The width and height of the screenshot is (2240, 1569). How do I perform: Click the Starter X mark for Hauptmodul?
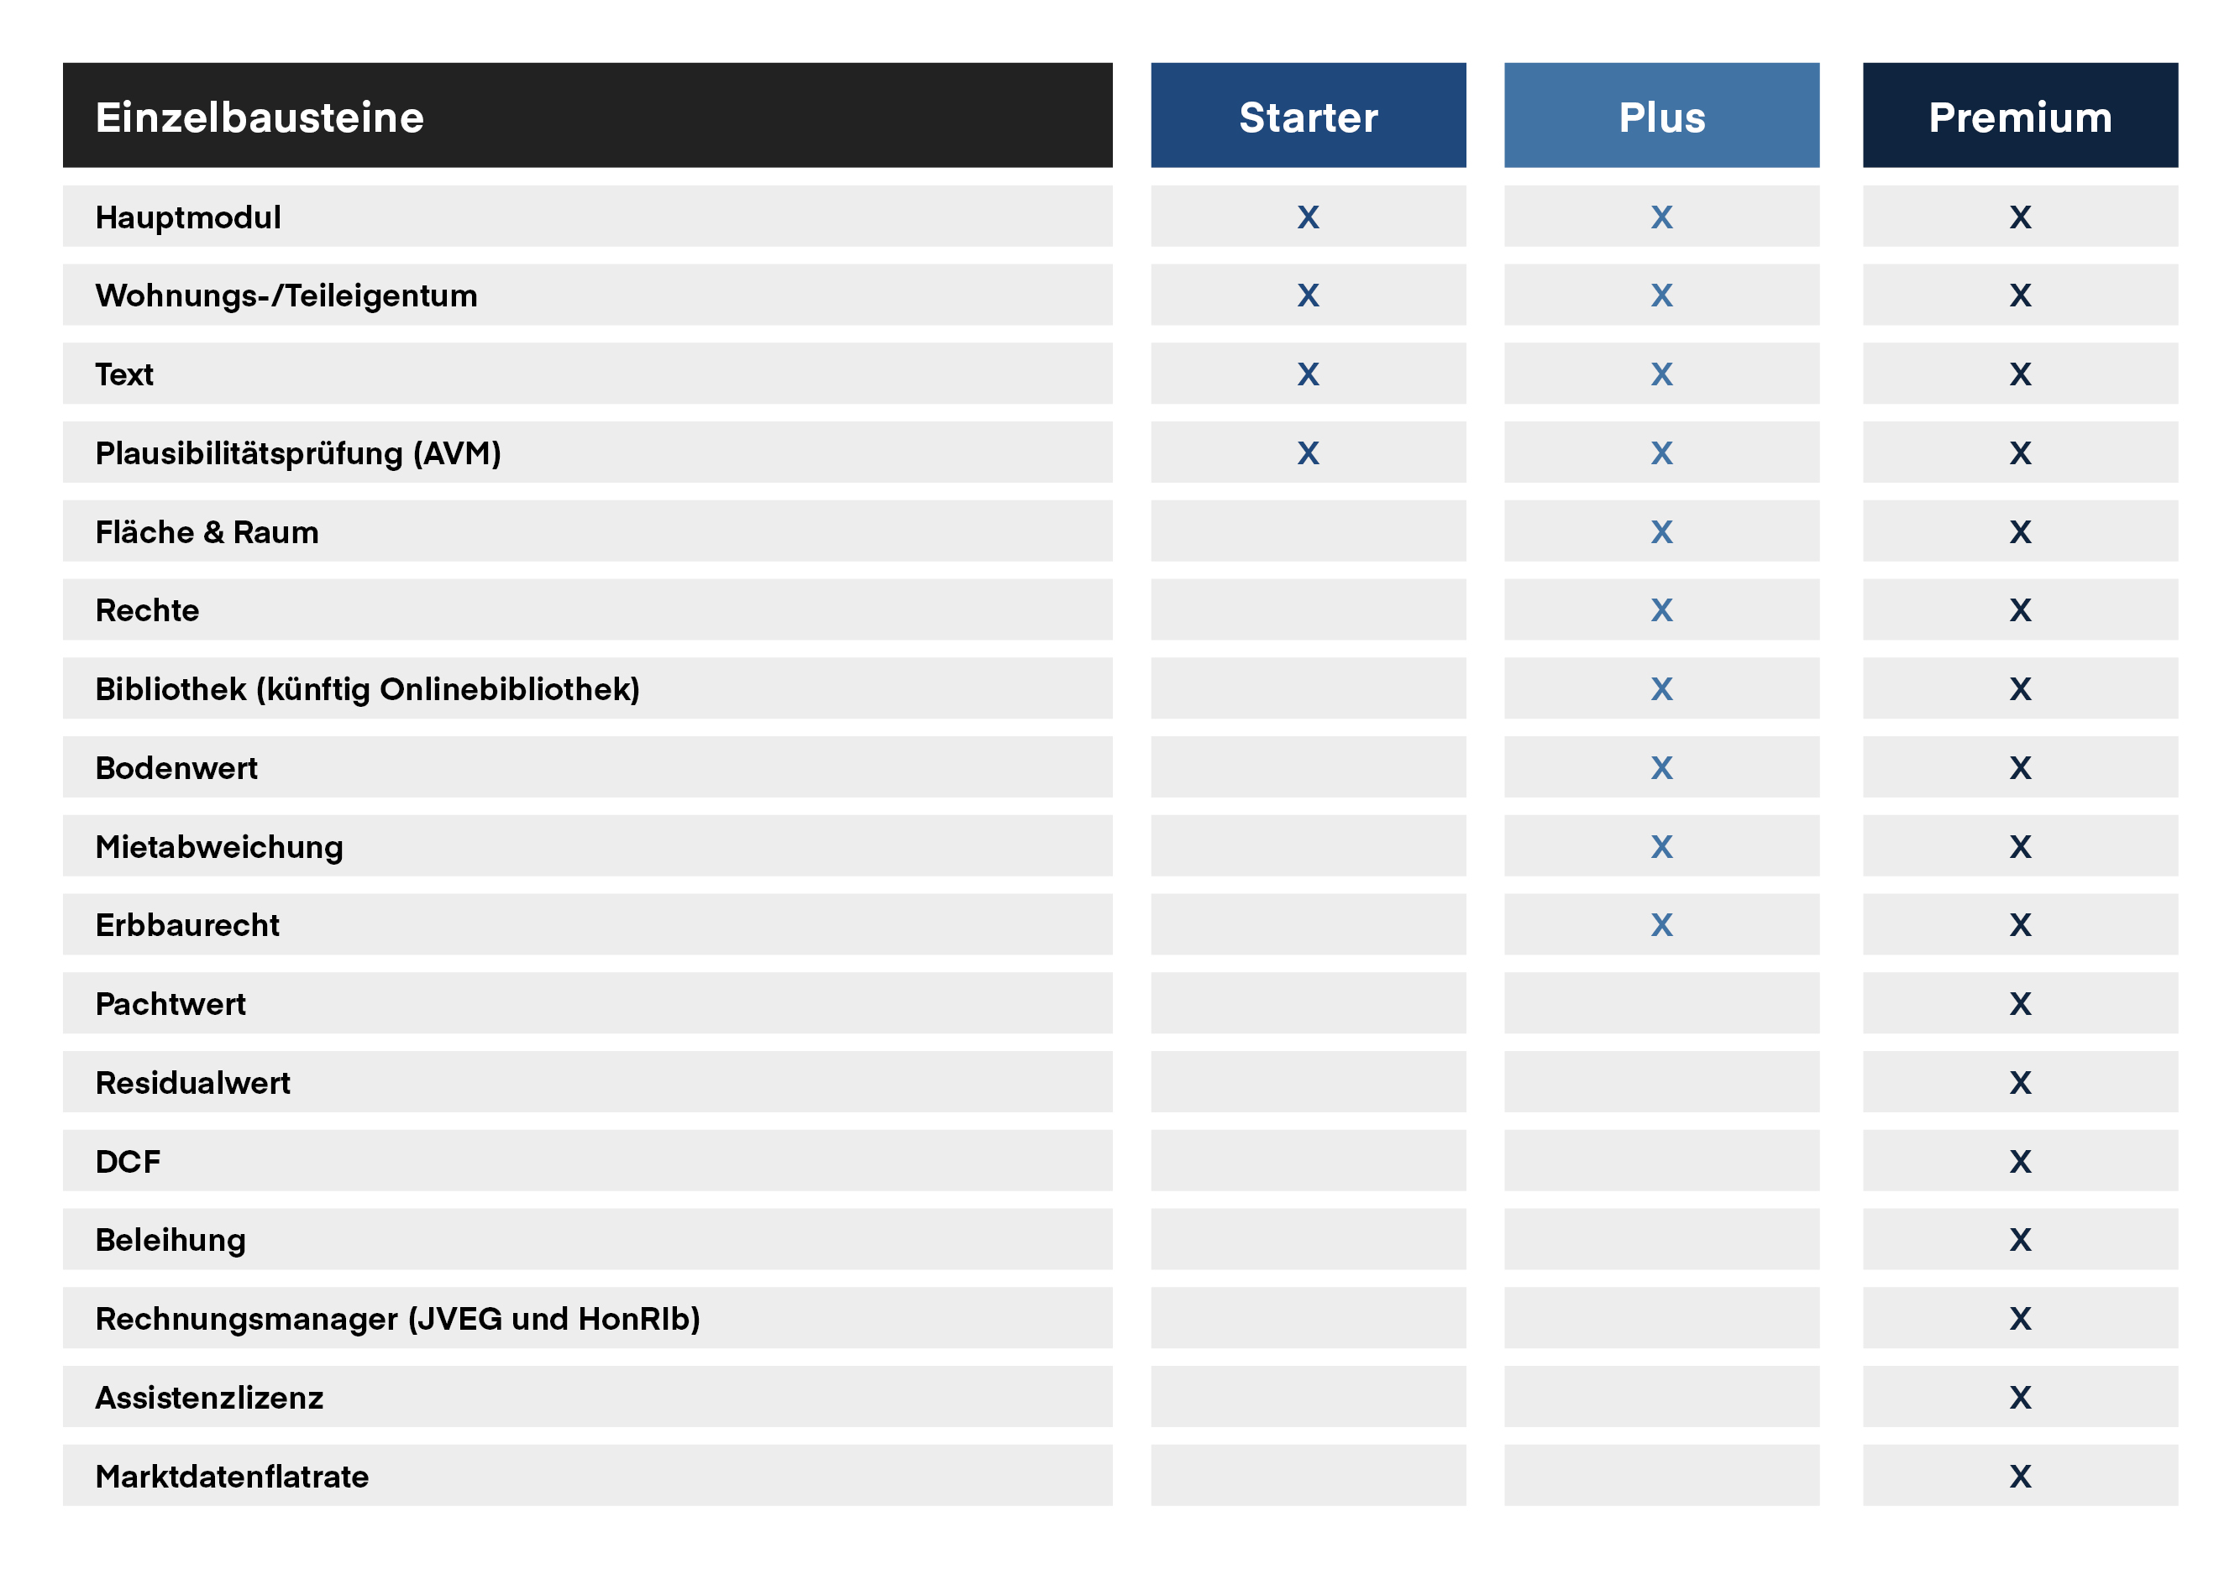tap(1308, 217)
